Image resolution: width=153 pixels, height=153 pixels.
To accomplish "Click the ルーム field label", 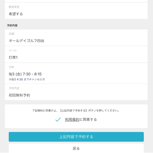I will [x=13, y=50].
